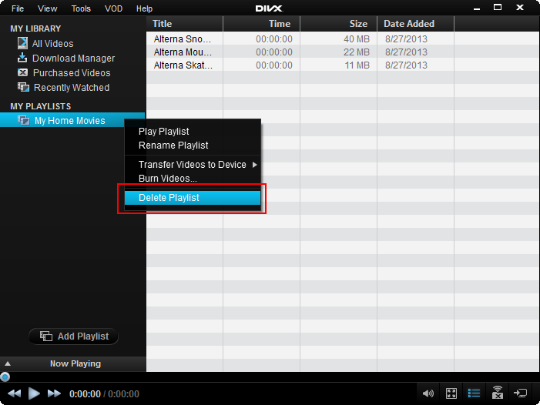This screenshot has height=405, width=540.
Task: Click the Add Playlist button
Action: 74,336
